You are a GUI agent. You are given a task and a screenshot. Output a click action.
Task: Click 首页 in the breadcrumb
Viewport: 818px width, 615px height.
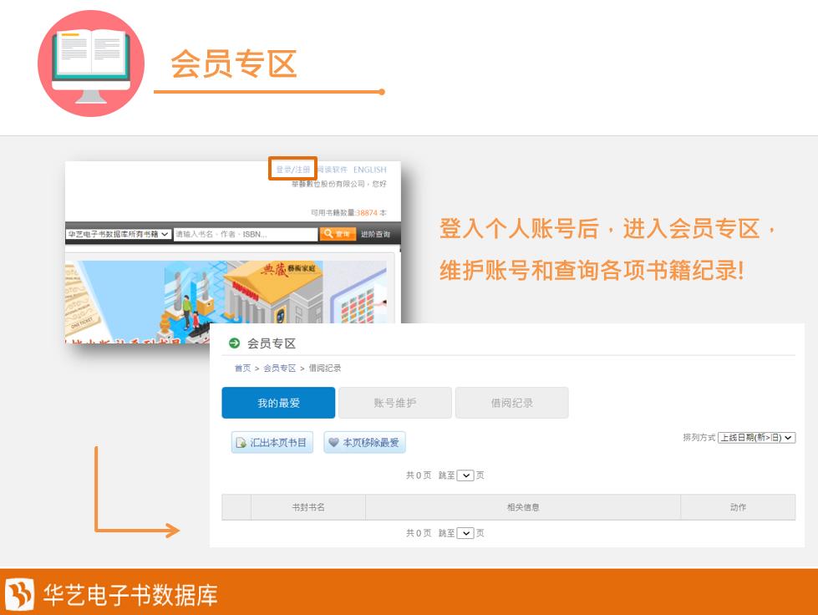[x=241, y=368]
